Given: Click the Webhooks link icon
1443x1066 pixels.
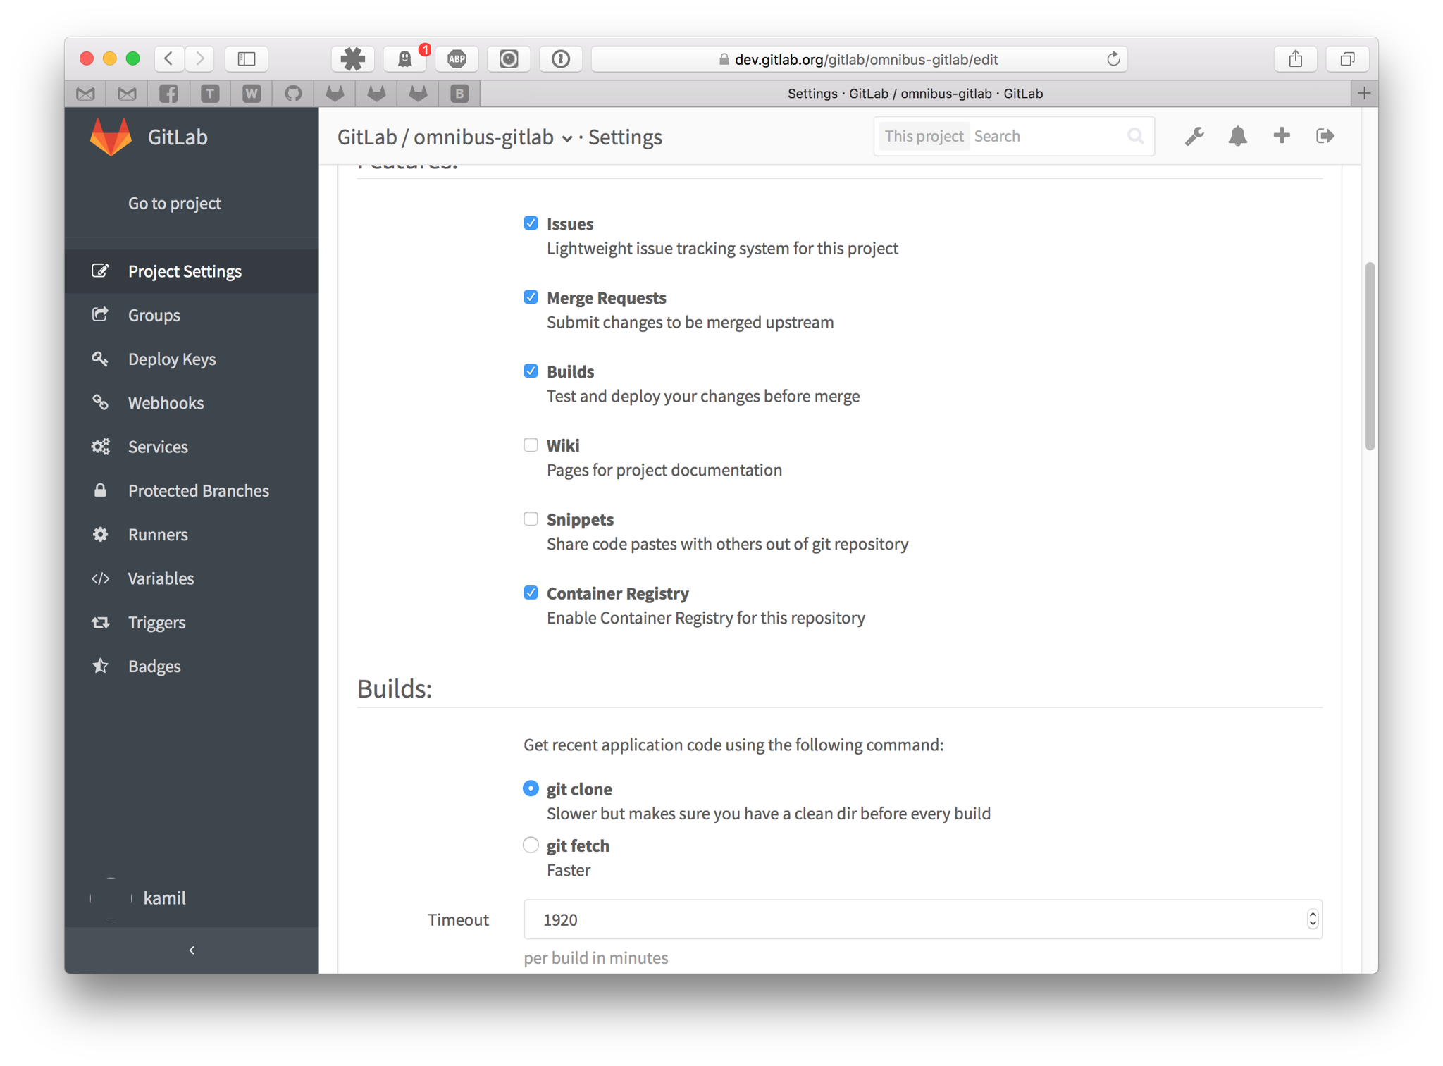Looking at the screenshot, I should pyautogui.click(x=101, y=402).
